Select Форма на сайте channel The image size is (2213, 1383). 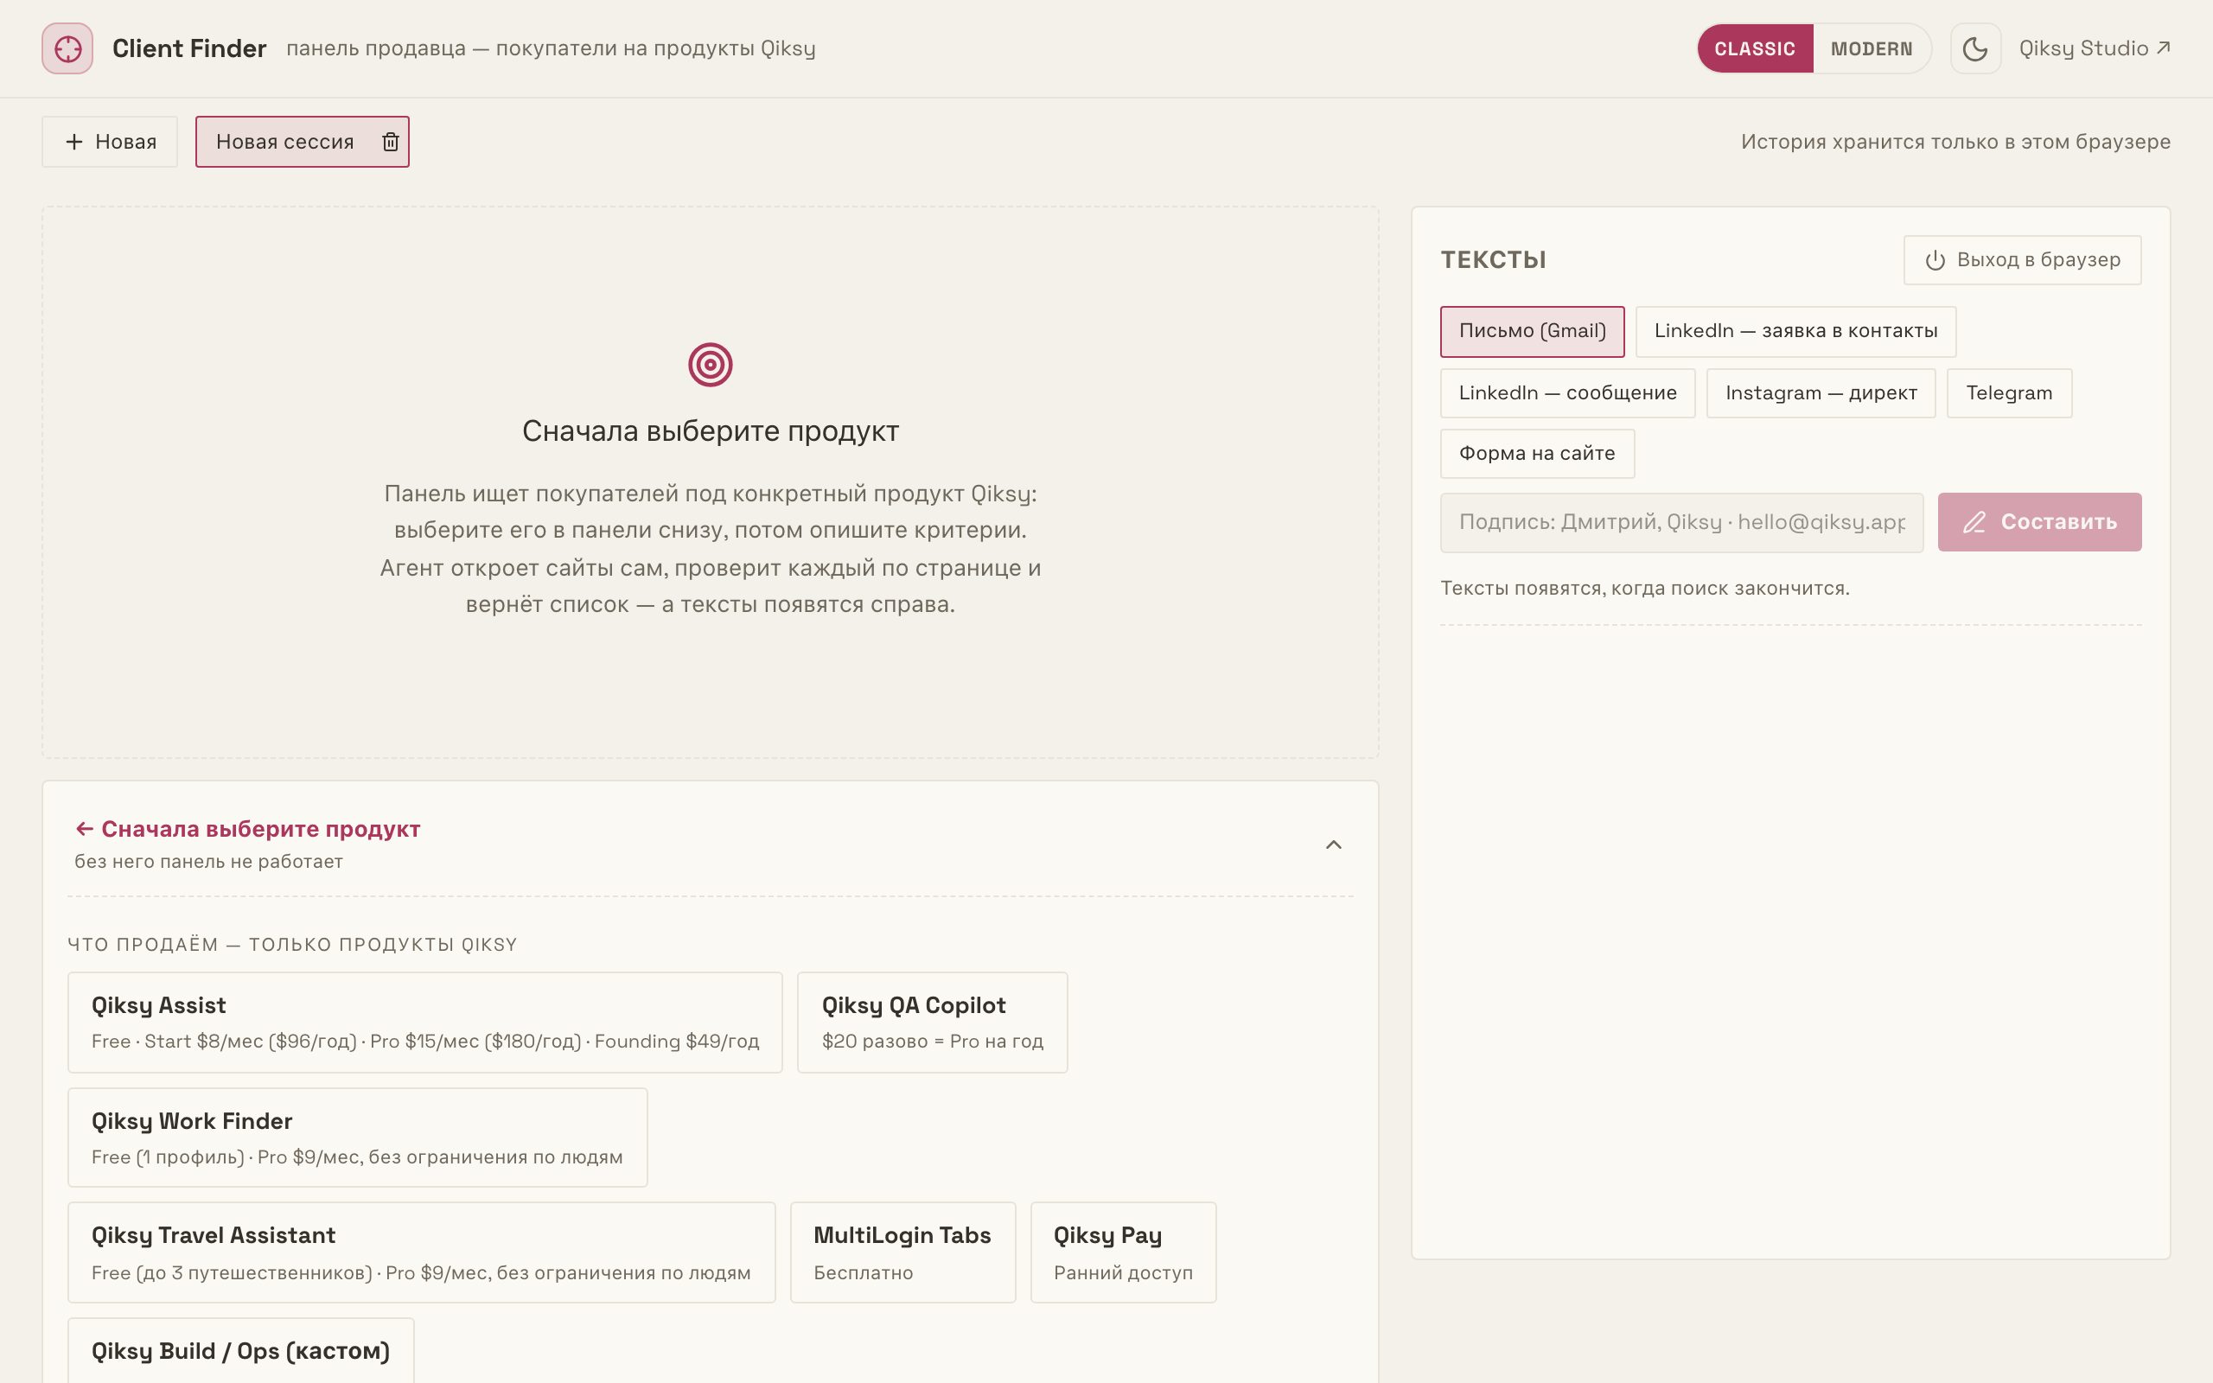click(1537, 454)
